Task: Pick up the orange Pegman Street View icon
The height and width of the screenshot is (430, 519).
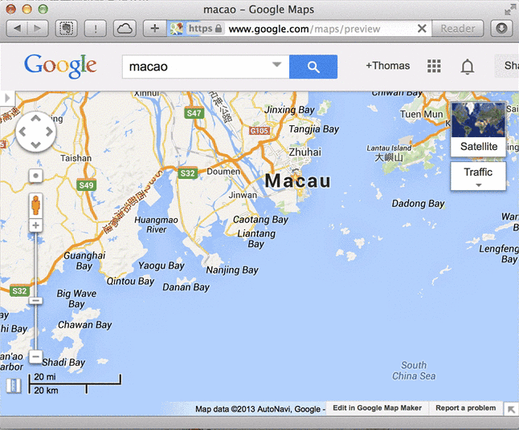Action: [x=35, y=205]
